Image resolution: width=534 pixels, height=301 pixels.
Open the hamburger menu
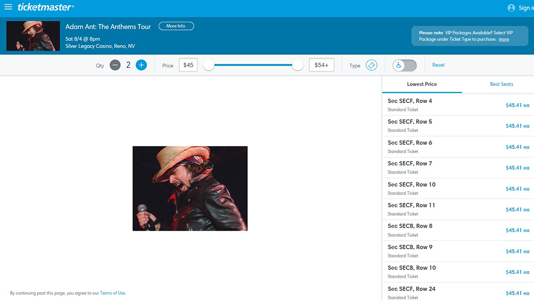click(x=8, y=7)
